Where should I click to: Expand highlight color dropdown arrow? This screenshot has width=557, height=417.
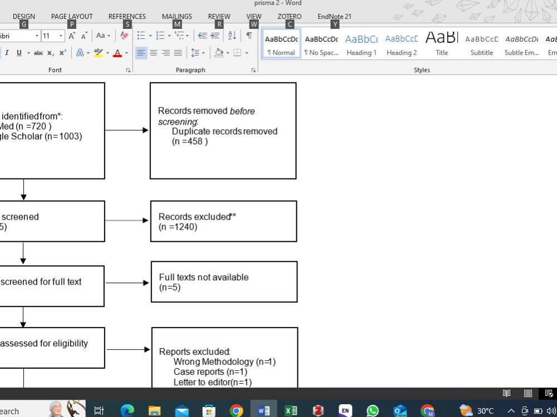click(x=108, y=53)
